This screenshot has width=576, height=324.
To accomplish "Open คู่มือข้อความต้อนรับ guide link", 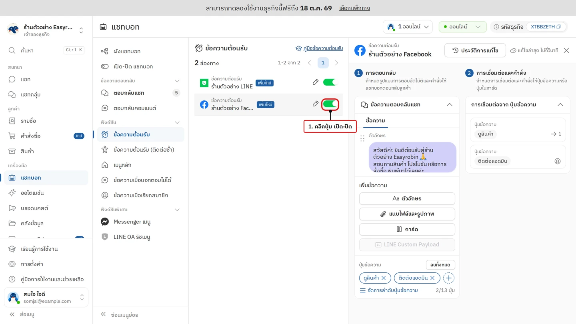I will coord(319,48).
